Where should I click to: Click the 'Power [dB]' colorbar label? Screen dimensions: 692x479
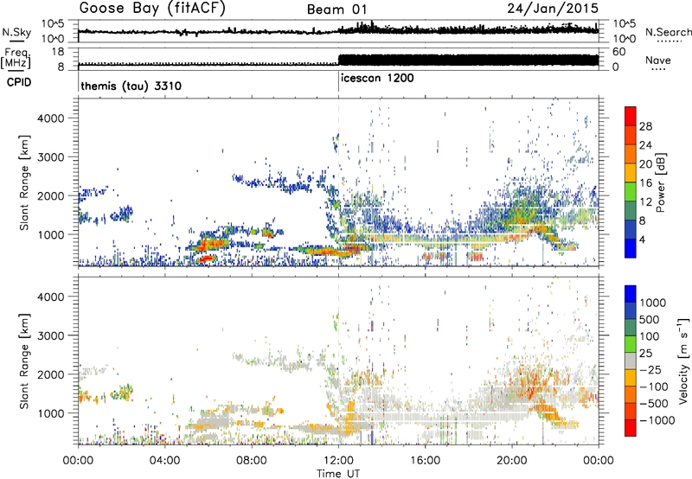click(x=660, y=182)
